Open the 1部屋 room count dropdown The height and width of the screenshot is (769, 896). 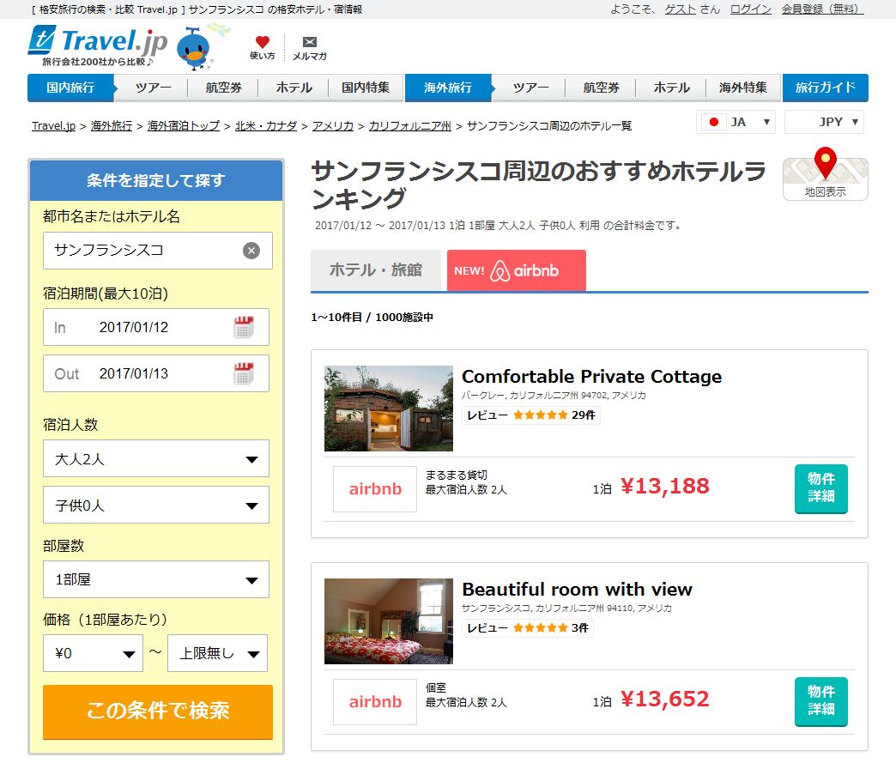point(156,579)
